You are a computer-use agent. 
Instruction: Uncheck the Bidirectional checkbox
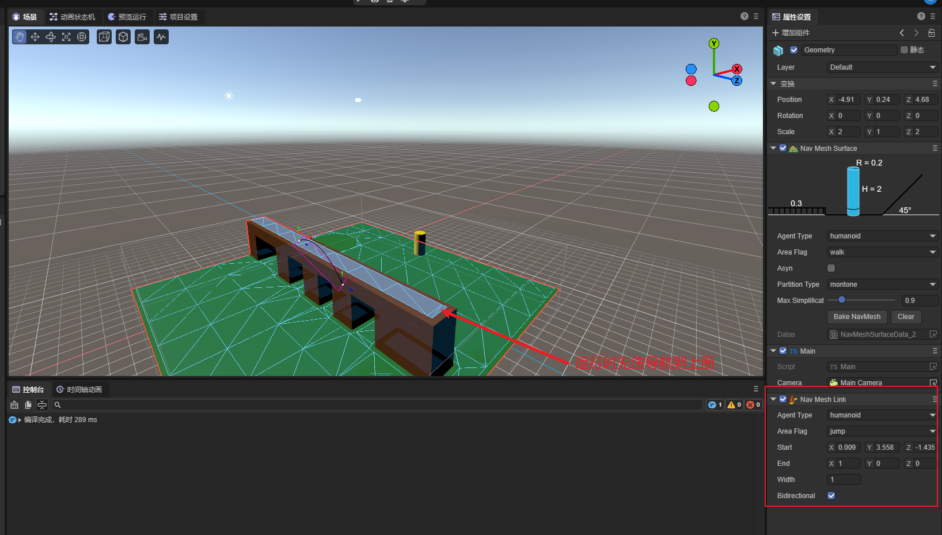pos(831,496)
